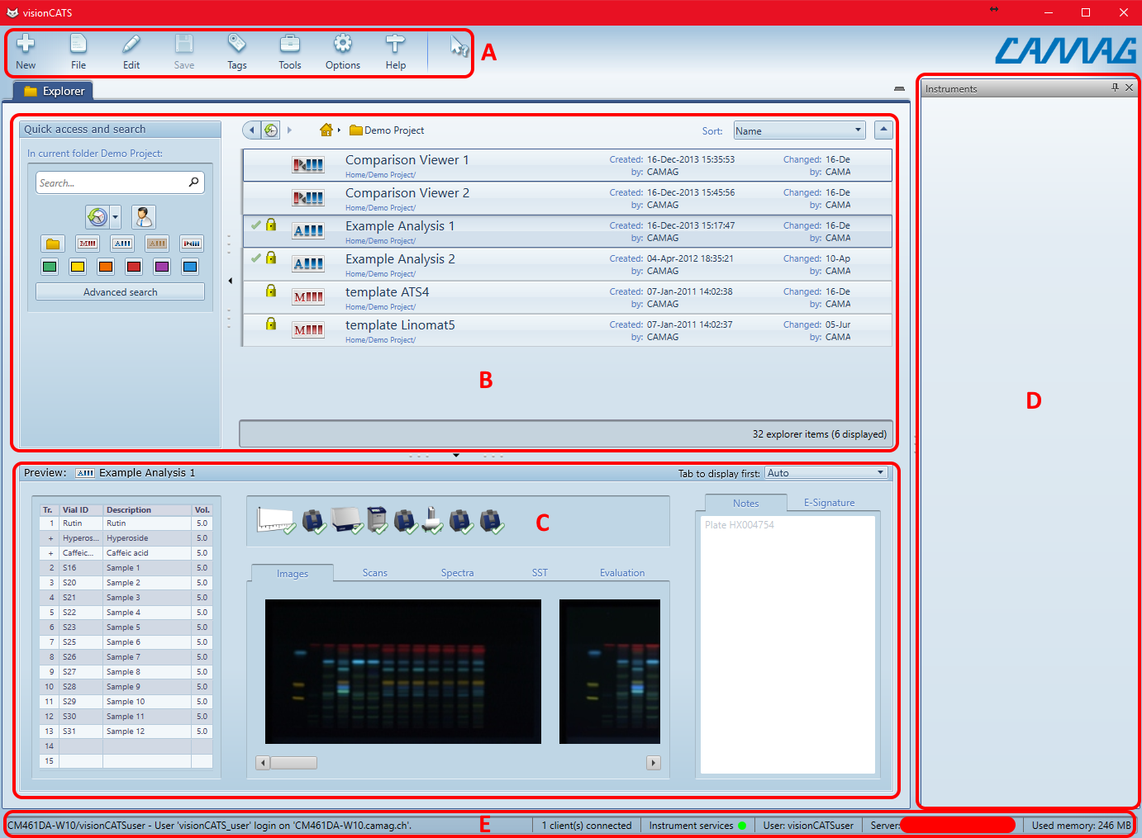Screen dimensions: 1142x838
Task: Activate the what's-this help cursor icon
Action: point(459,46)
